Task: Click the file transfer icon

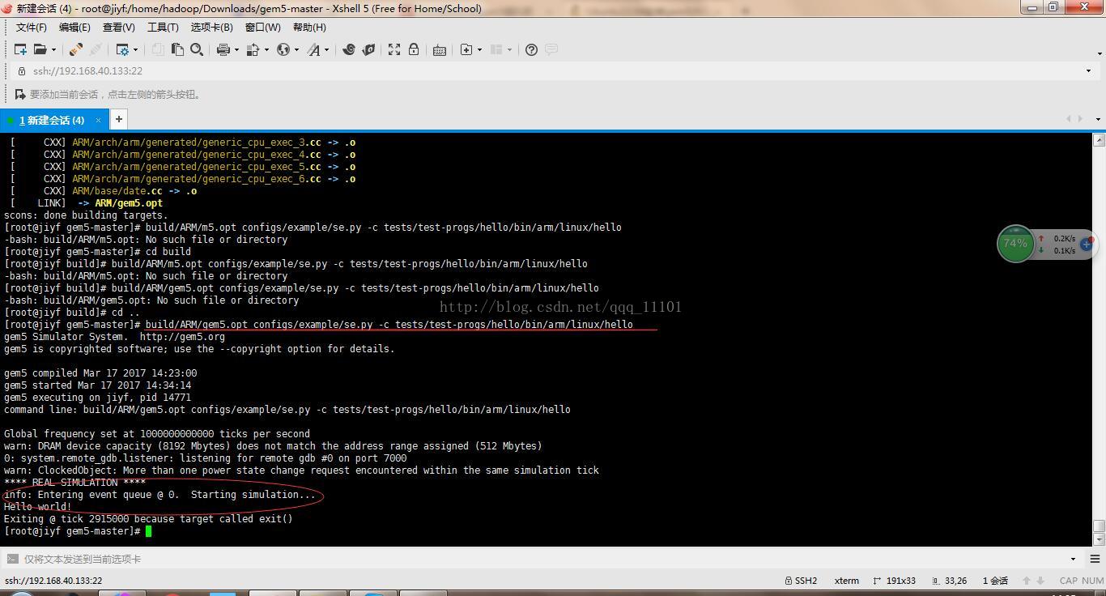Action: click(253, 49)
